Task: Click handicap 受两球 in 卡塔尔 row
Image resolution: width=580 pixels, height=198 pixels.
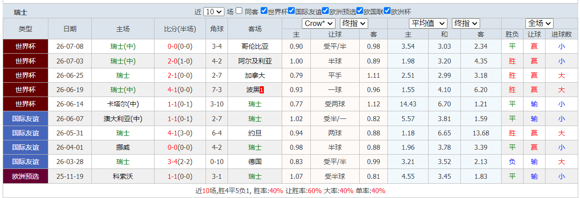Action: click(335, 104)
